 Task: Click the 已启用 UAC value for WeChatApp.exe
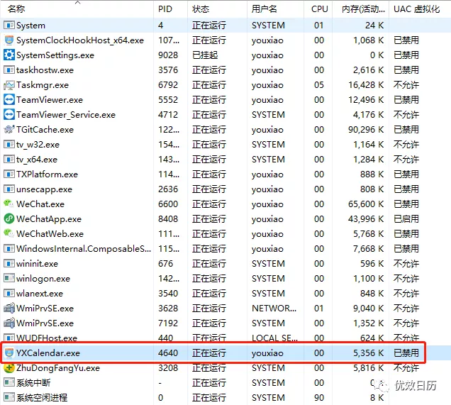pos(406,219)
